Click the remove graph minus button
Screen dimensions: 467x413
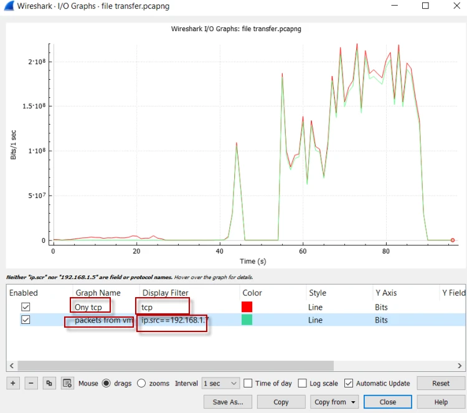[x=31, y=383]
